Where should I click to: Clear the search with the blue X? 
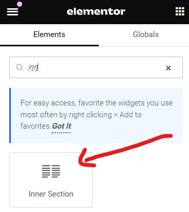[168, 68]
